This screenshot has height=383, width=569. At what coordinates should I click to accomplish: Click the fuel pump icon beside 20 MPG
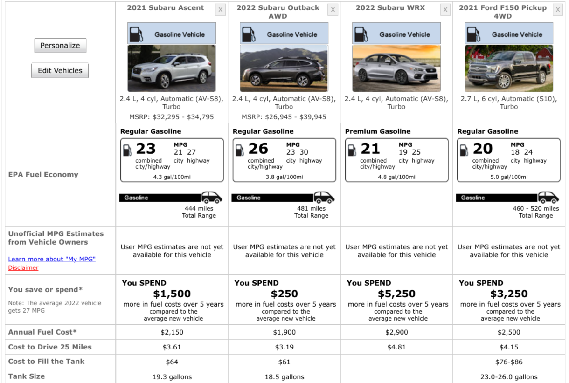click(x=464, y=150)
